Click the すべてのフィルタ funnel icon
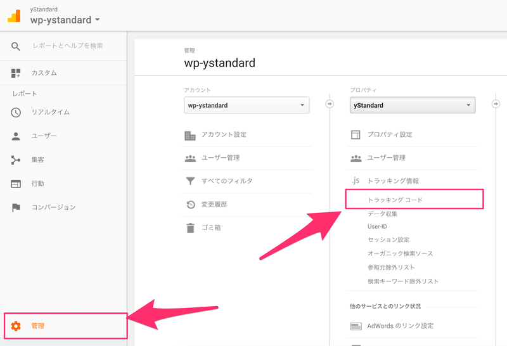This screenshot has width=507, height=346. tap(191, 181)
